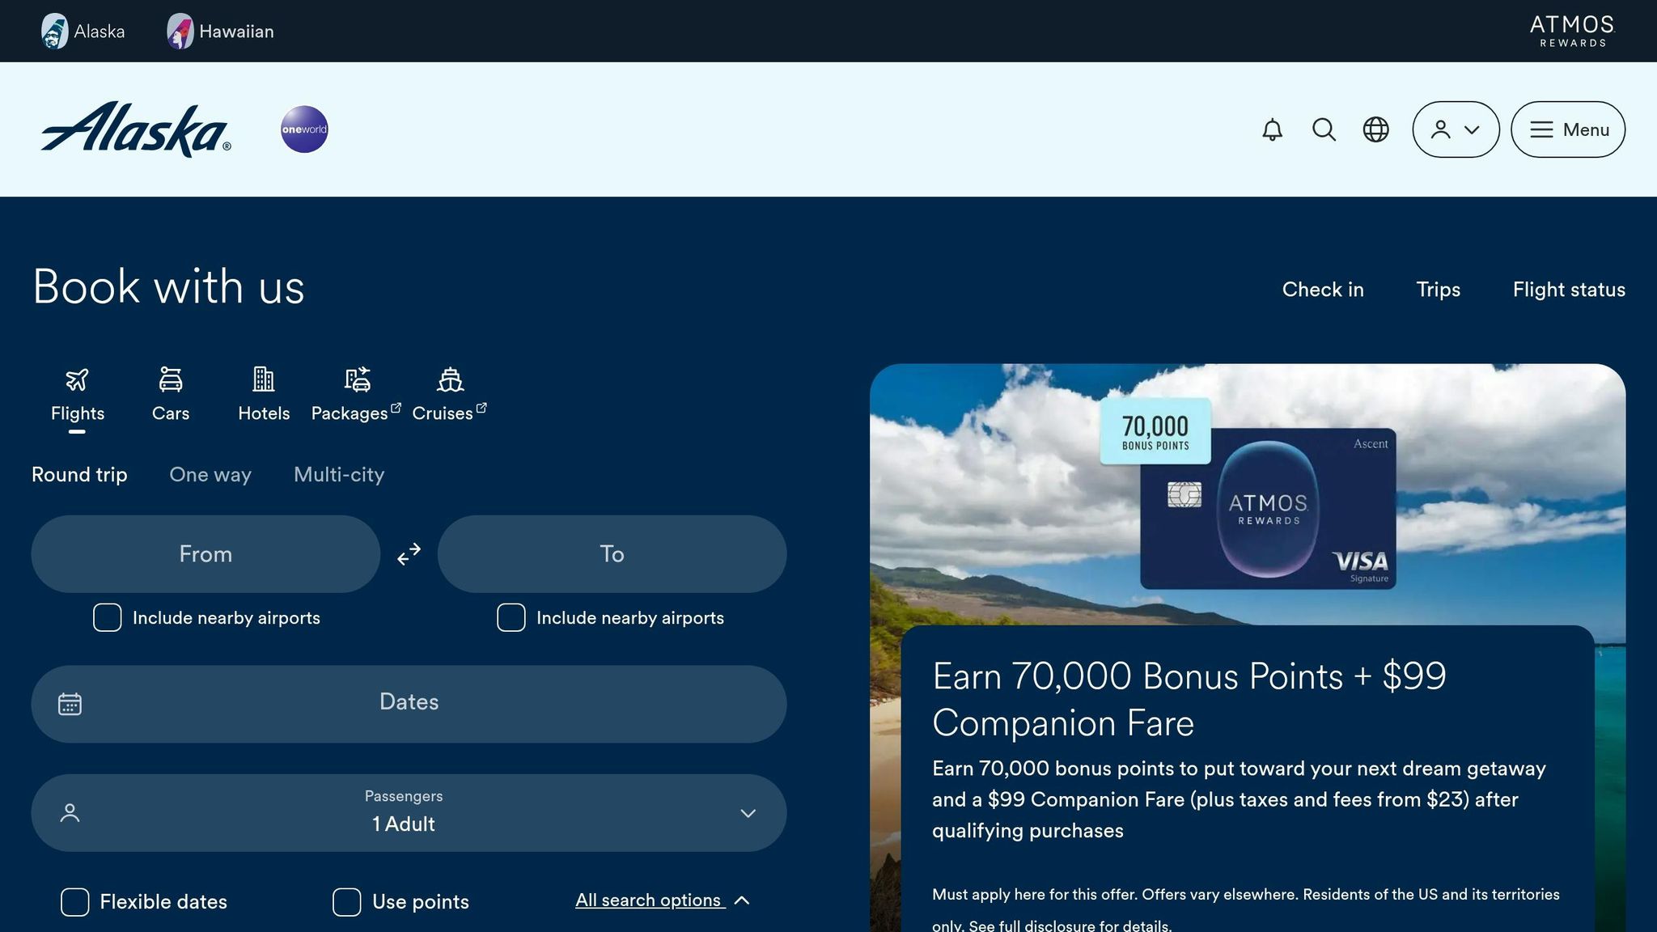Swap the From and To airports
The height and width of the screenshot is (932, 1657).
(409, 554)
